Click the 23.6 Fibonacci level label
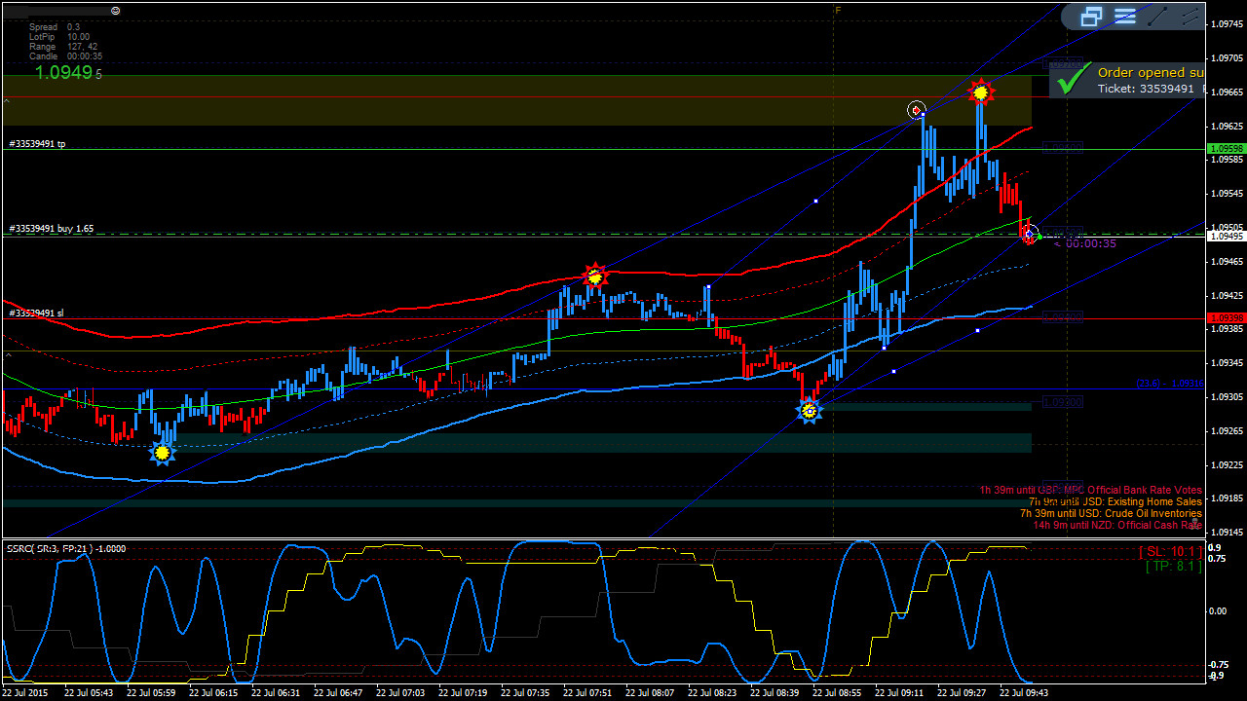Viewport: 1247px width, 701px height. pos(1170,384)
